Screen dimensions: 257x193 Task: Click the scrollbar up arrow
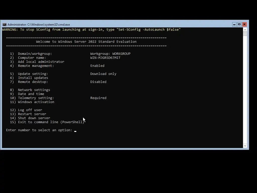point(245,30)
